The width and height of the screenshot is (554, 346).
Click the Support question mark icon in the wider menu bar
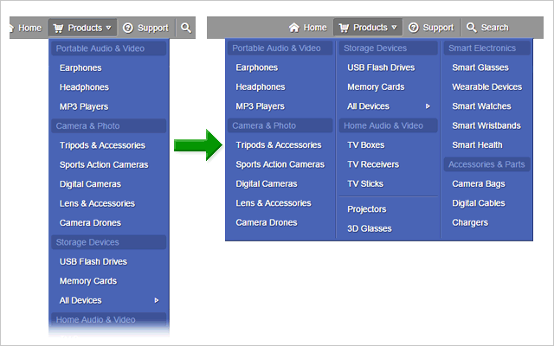point(414,28)
